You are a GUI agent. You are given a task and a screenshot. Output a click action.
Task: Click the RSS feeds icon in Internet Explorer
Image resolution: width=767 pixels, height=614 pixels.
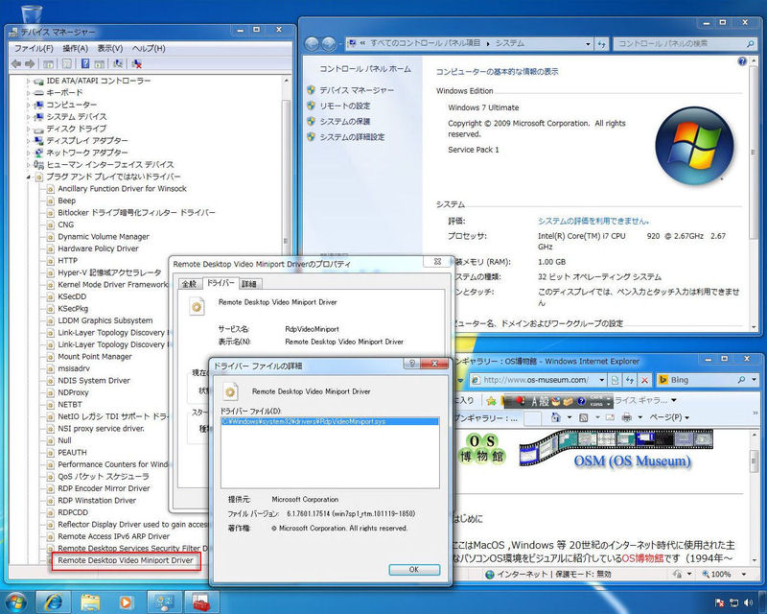click(x=584, y=417)
